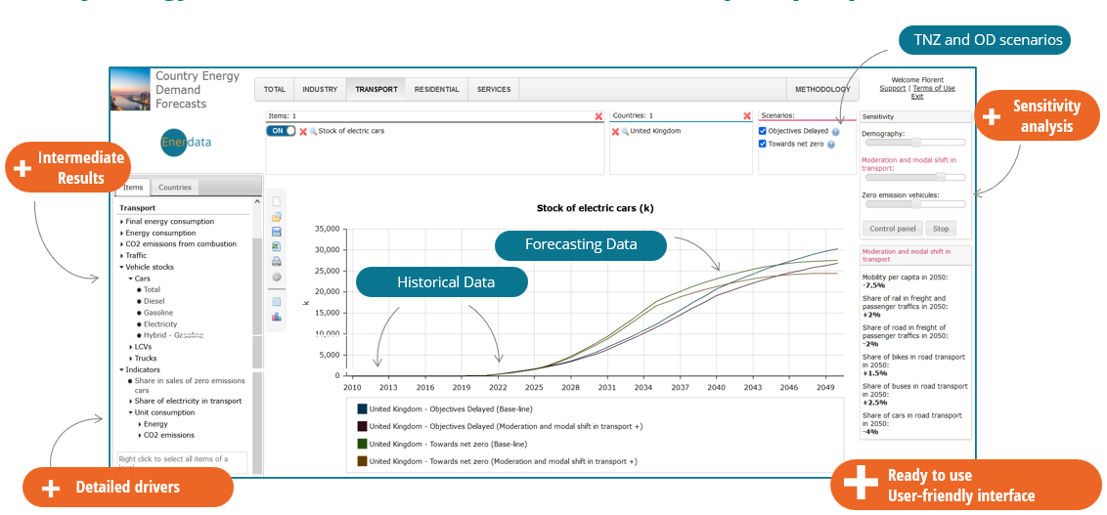Uncheck the Objectives Delayed scenario

click(763, 131)
